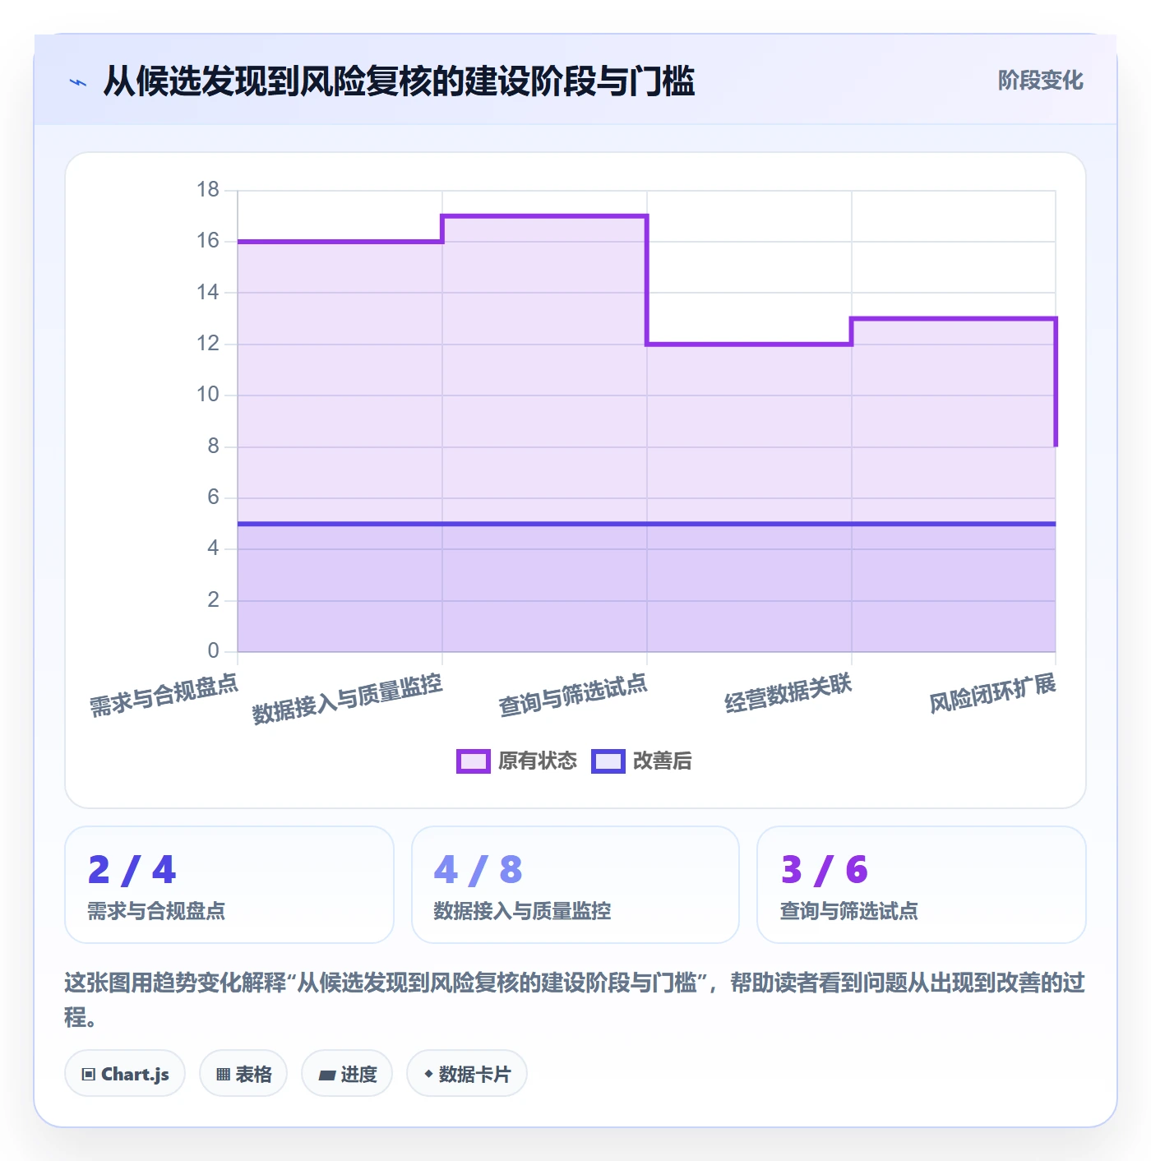Click y-axis value 12
This screenshot has width=1151, height=1161.
[x=208, y=344]
